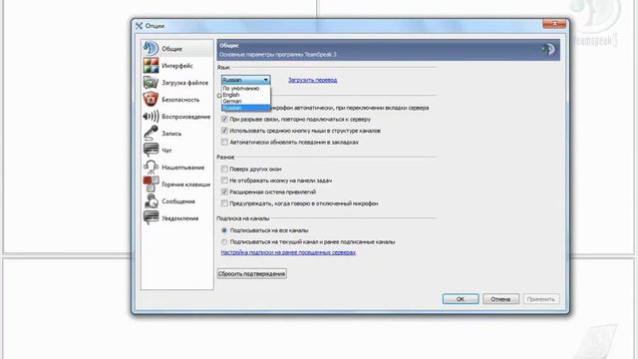Click Загрузить перевод link
The image size is (638, 359).
[312, 80]
